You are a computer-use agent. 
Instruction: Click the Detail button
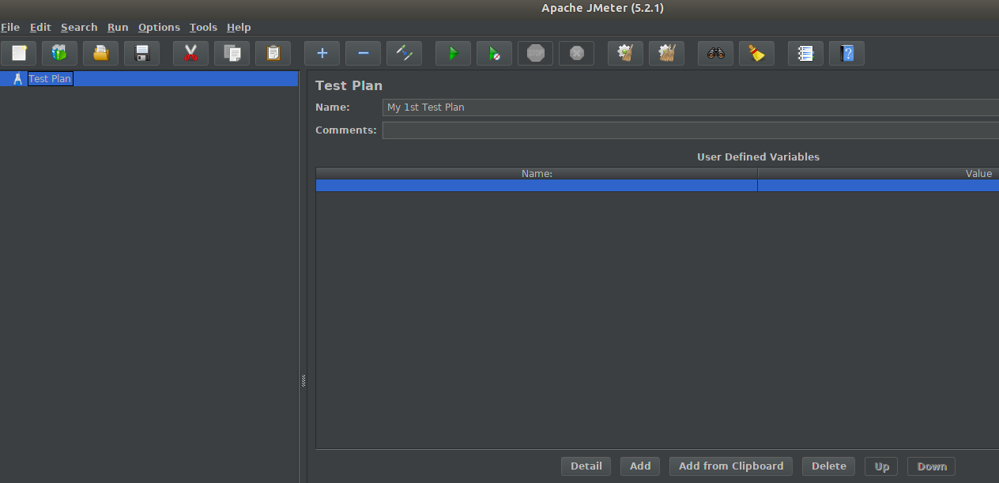tap(586, 466)
